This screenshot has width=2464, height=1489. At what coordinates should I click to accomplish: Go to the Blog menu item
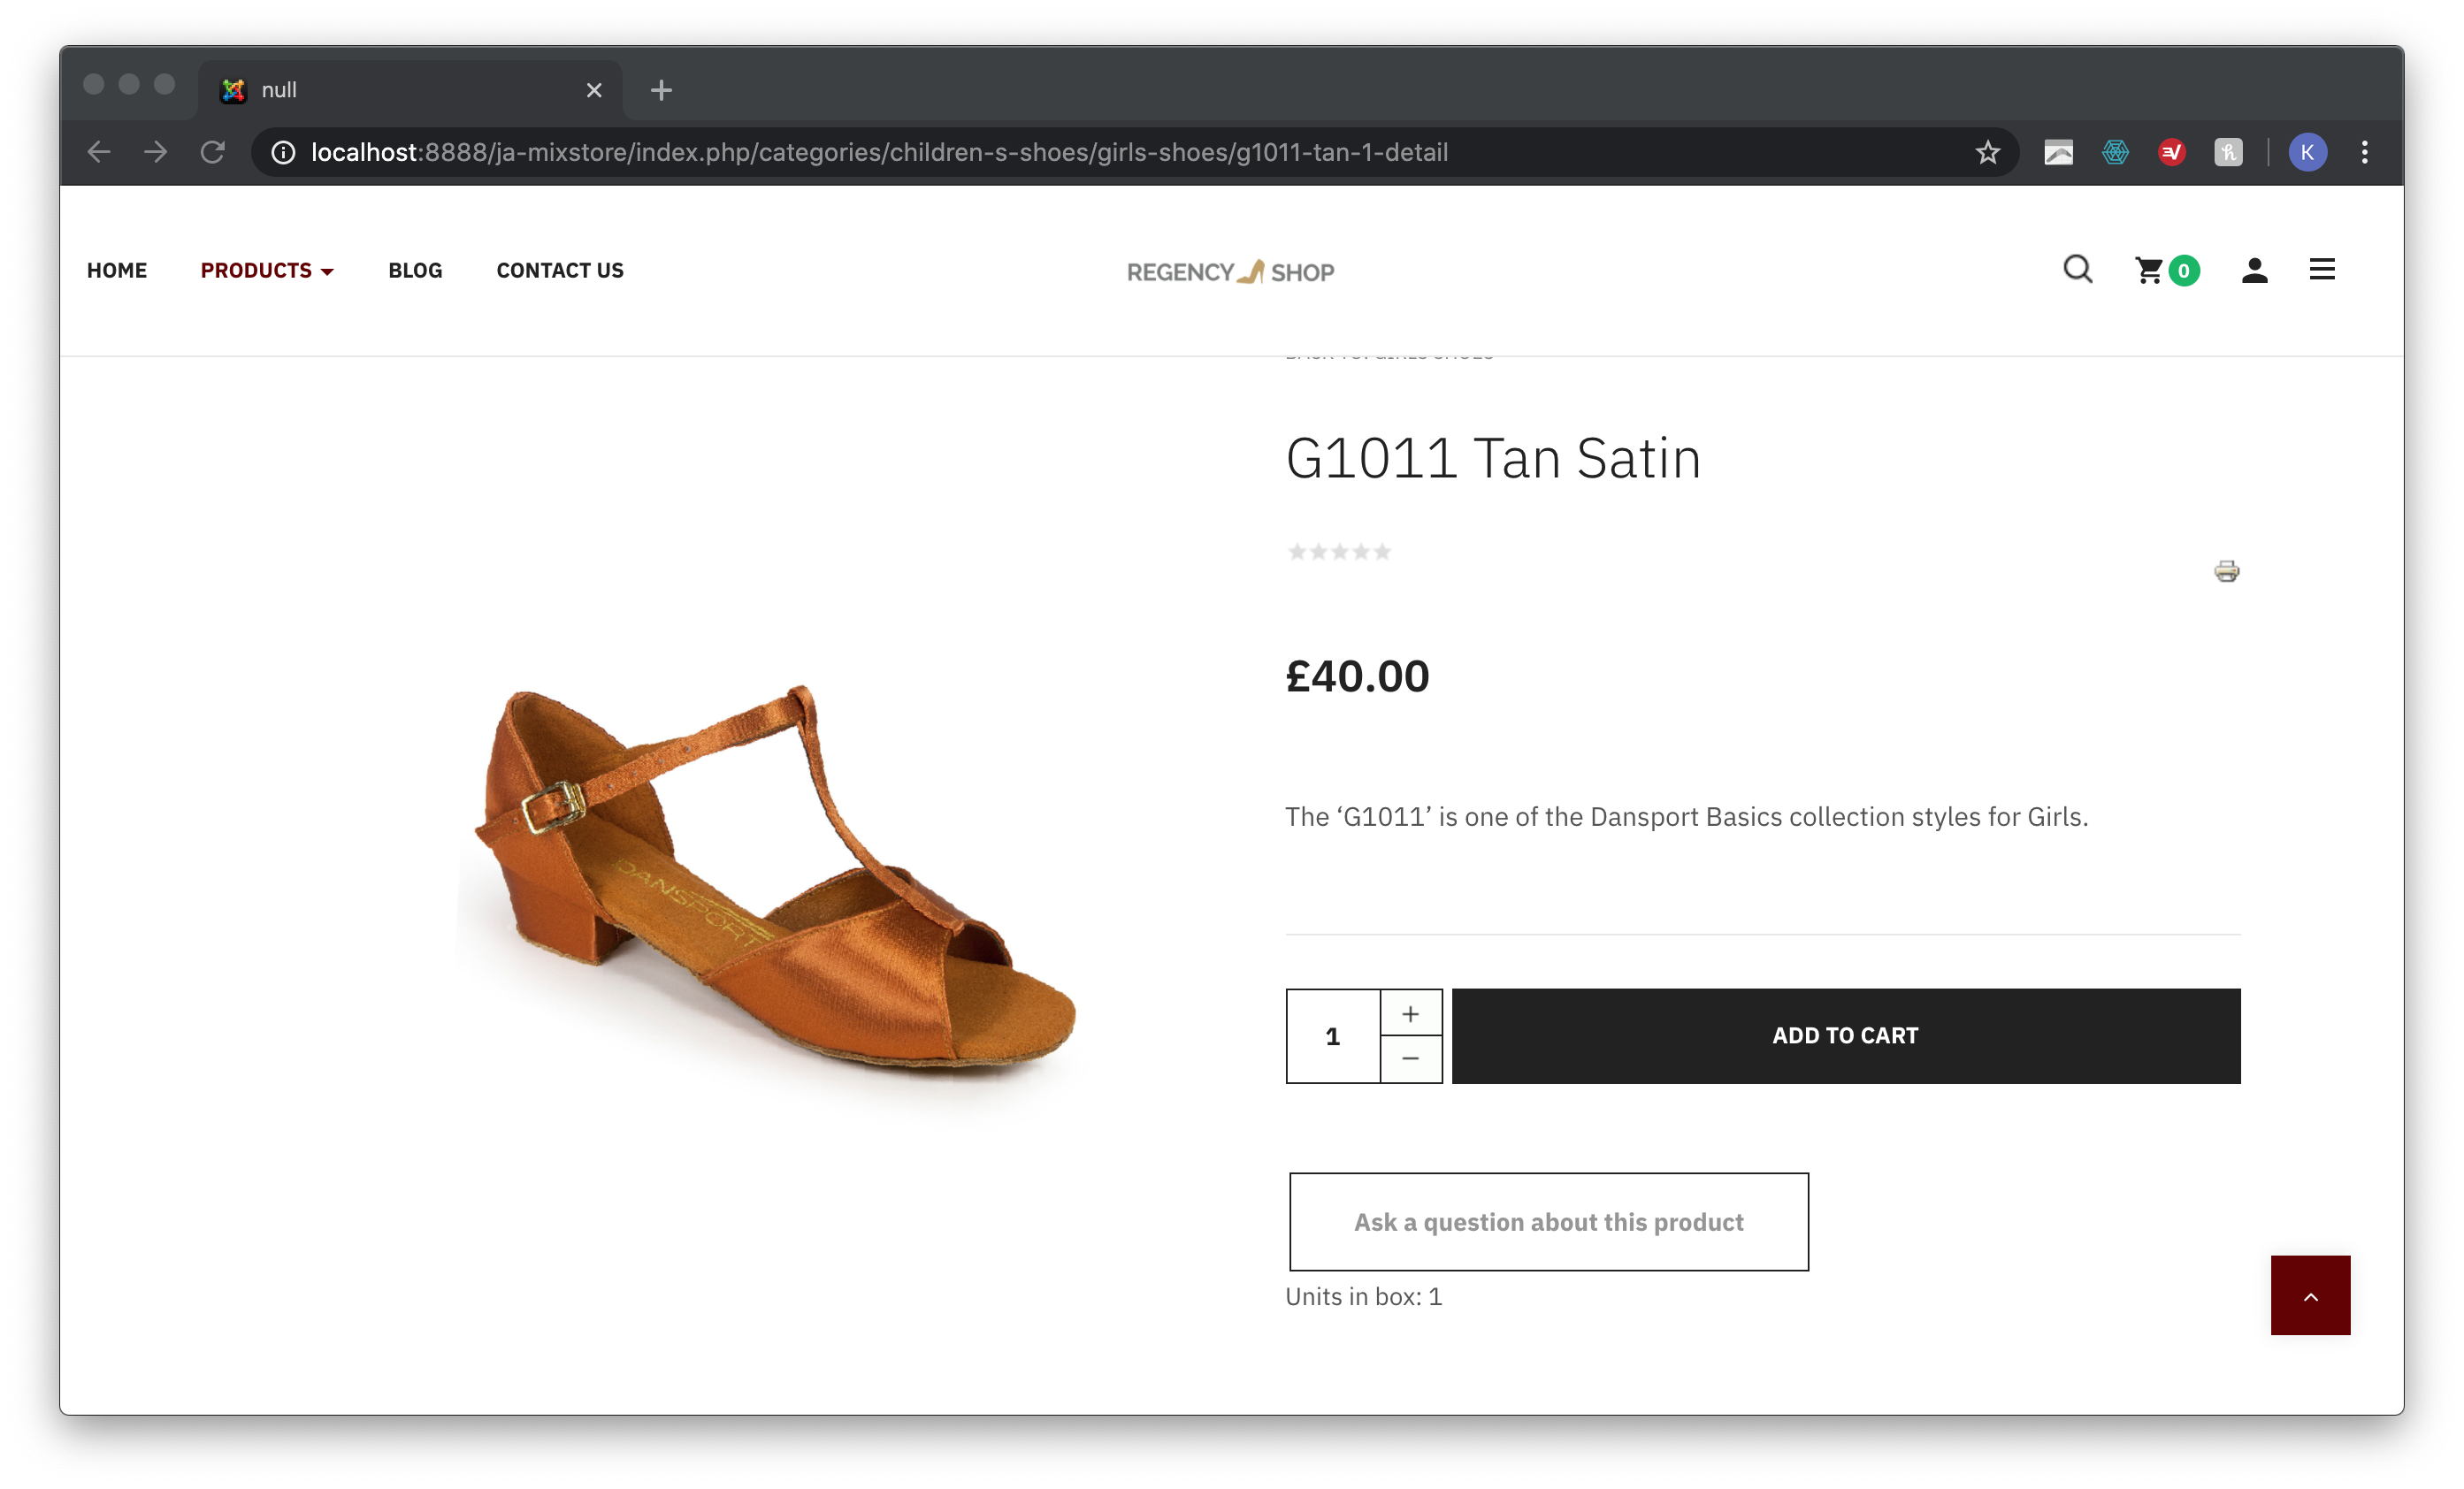point(415,270)
